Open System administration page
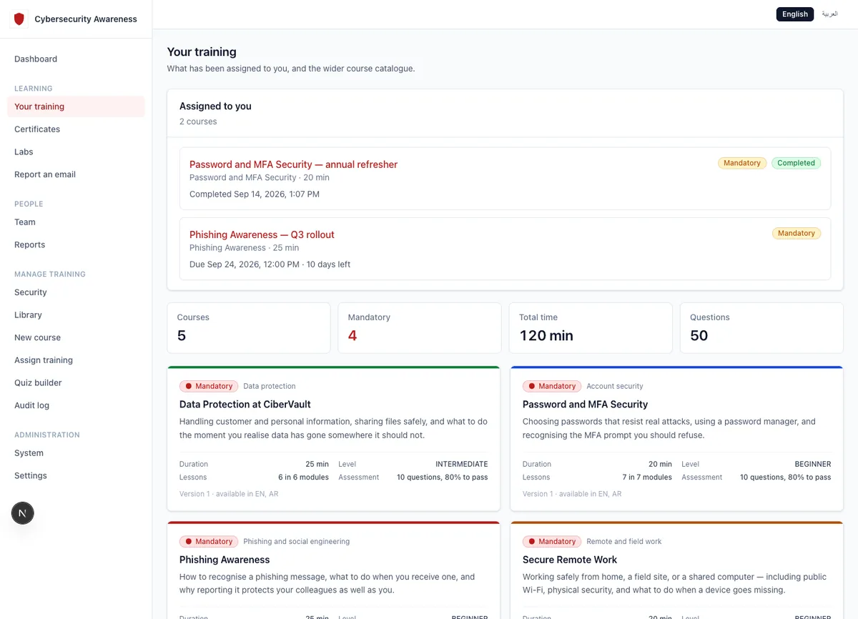 coord(76,453)
